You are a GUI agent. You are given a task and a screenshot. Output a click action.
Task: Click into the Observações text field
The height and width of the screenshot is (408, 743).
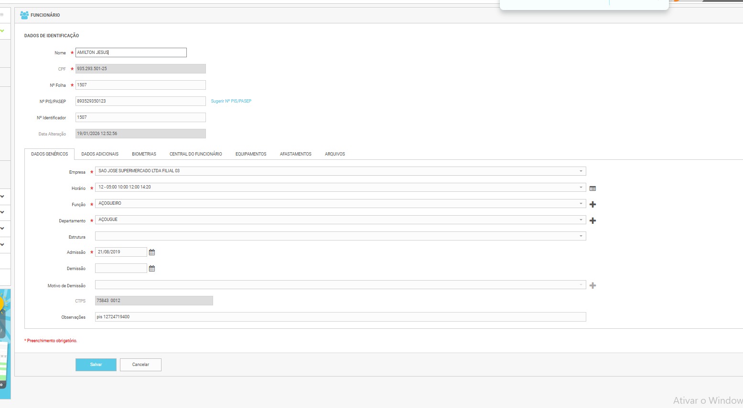click(340, 317)
